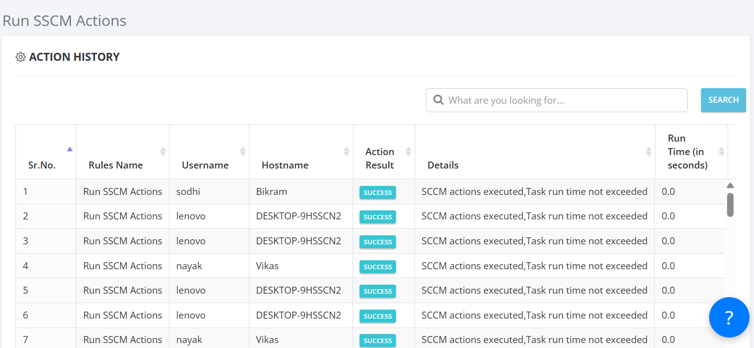Screen dimensions: 754x348
Task: Click SUCCESS badge in row 2
Action: (x=377, y=217)
